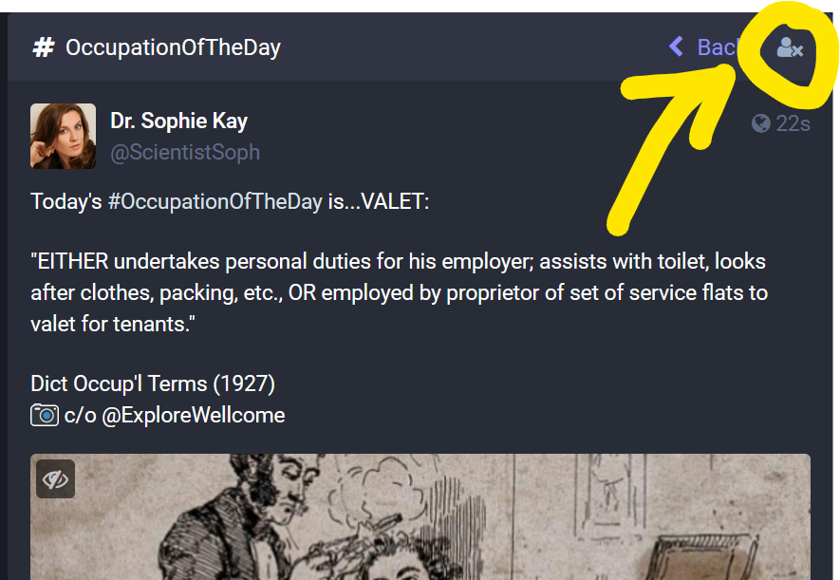Image resolution: width=840 pixels, height=580 pixels.
Task: Open Dr. Sophie Kay's avatar picture
Action: pyautogui.click(x=63, y=136)
